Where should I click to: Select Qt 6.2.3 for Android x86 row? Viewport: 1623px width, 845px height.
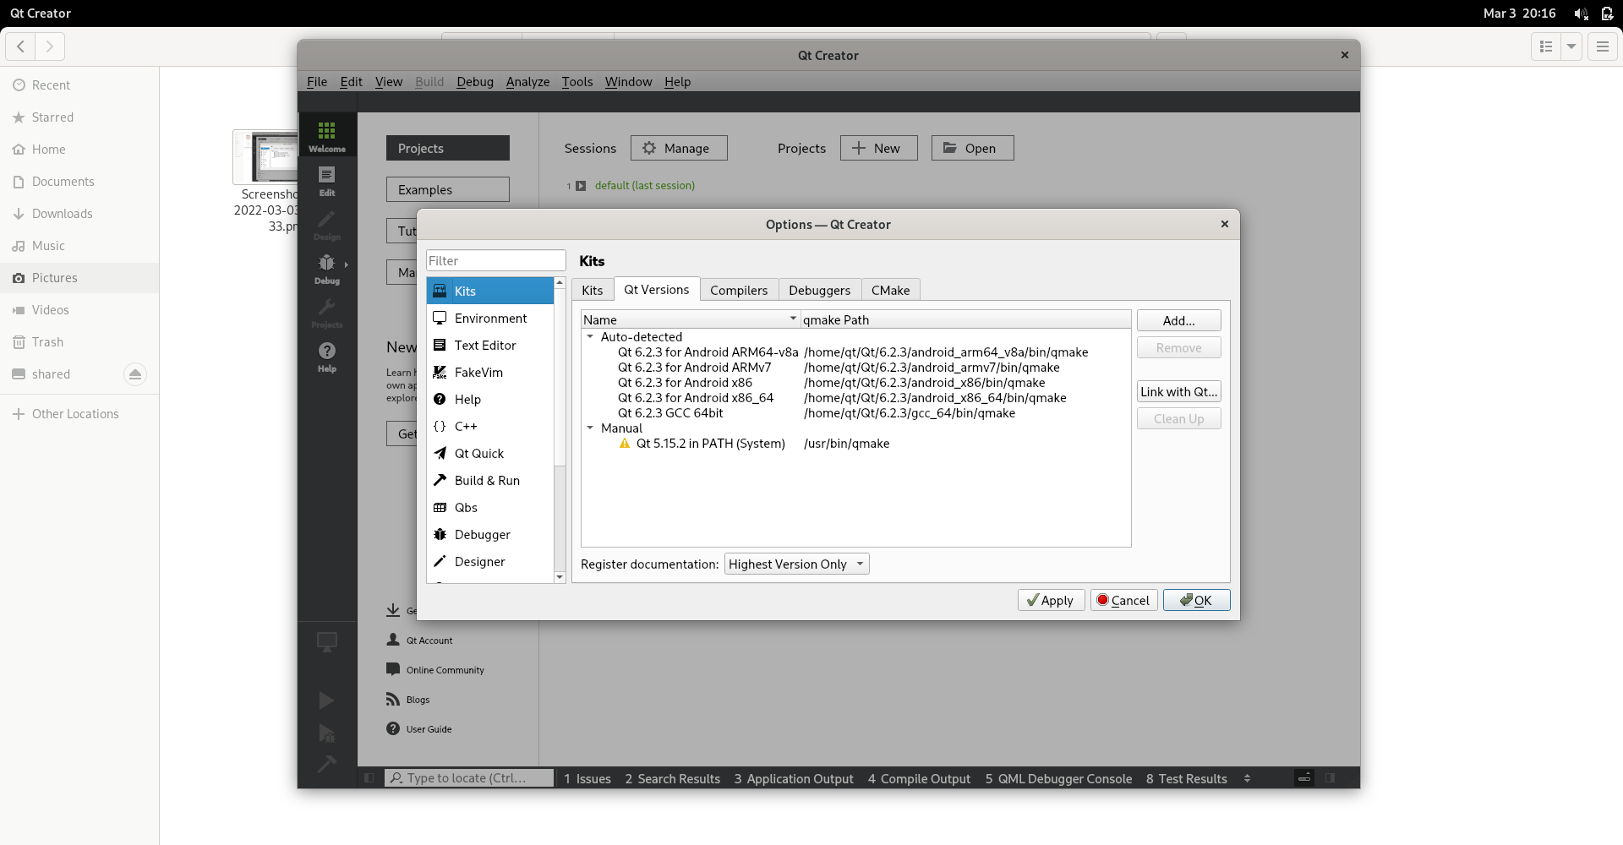pyautogui.click(x=855, y=383)
